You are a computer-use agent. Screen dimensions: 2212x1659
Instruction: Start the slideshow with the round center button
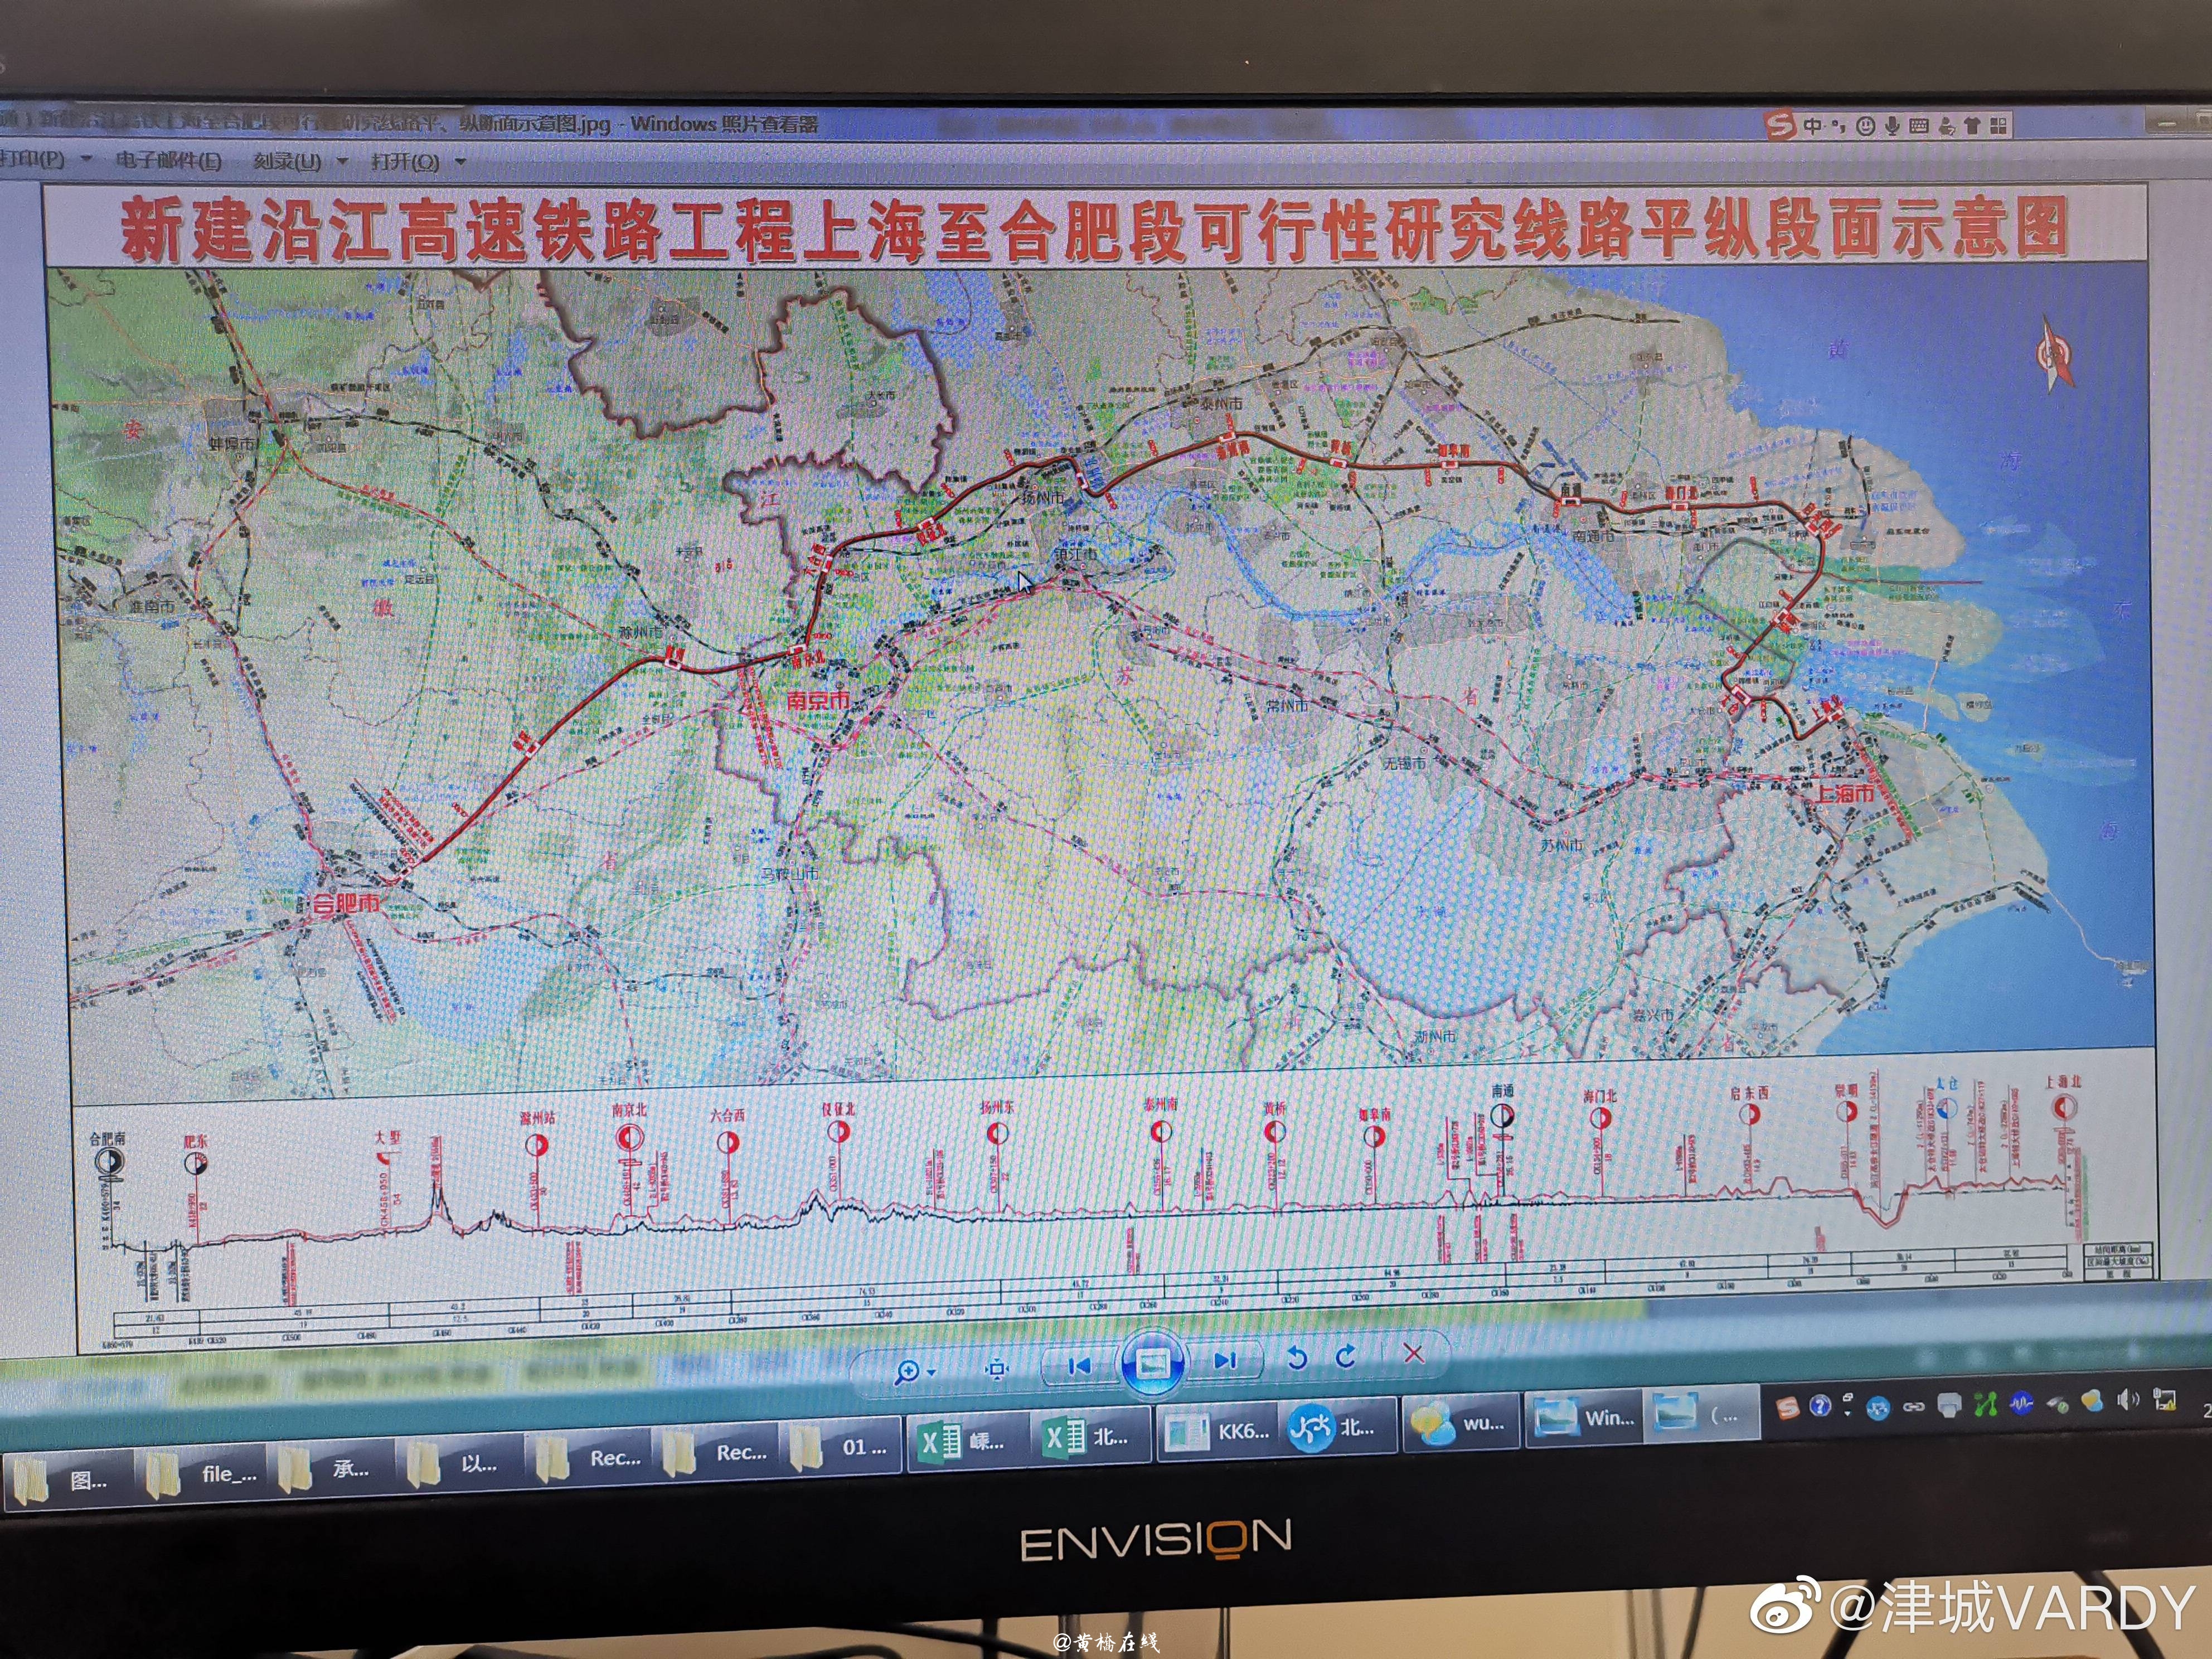[1153, 1363]
